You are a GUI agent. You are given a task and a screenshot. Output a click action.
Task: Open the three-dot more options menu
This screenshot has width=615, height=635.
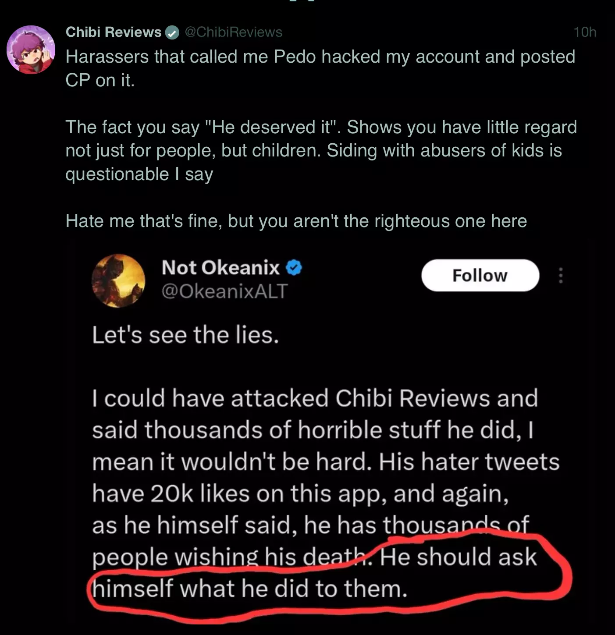[561, 275]
